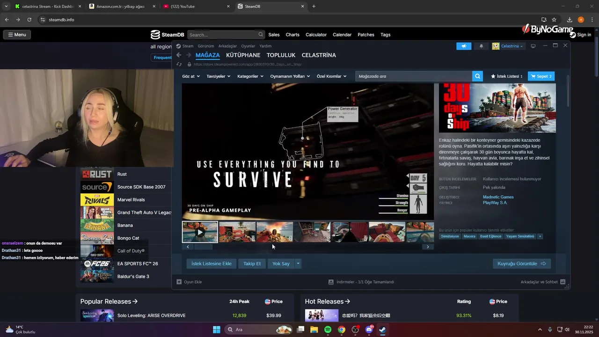The width and height of the screenshot is (599, 337).
Task: Click the Steam announcements megaphone icon
Action: [x=464, y=46]
